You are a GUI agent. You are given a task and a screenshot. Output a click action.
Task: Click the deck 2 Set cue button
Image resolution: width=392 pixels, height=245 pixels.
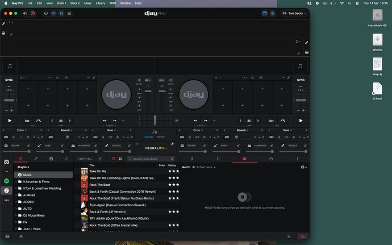point(271,121)
